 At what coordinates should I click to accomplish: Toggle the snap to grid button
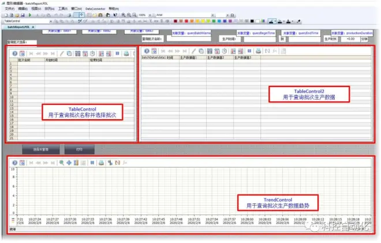click(82, 15)
